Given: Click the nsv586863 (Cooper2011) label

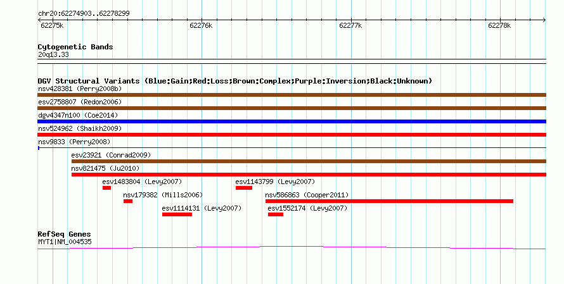Looking at the screenshot, I should pyautogui.click(x=307, y=195).
